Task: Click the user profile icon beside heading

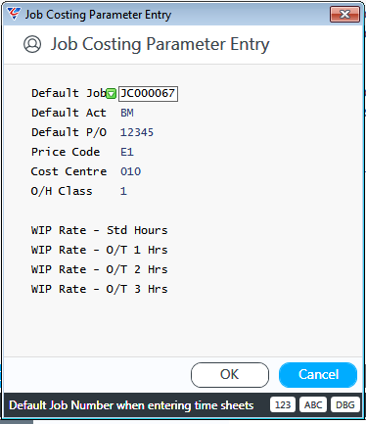Action: (x=32, y=44)
